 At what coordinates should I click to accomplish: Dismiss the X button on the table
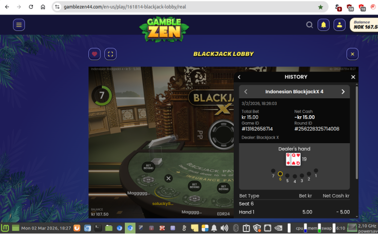click(x=169, y=178)
